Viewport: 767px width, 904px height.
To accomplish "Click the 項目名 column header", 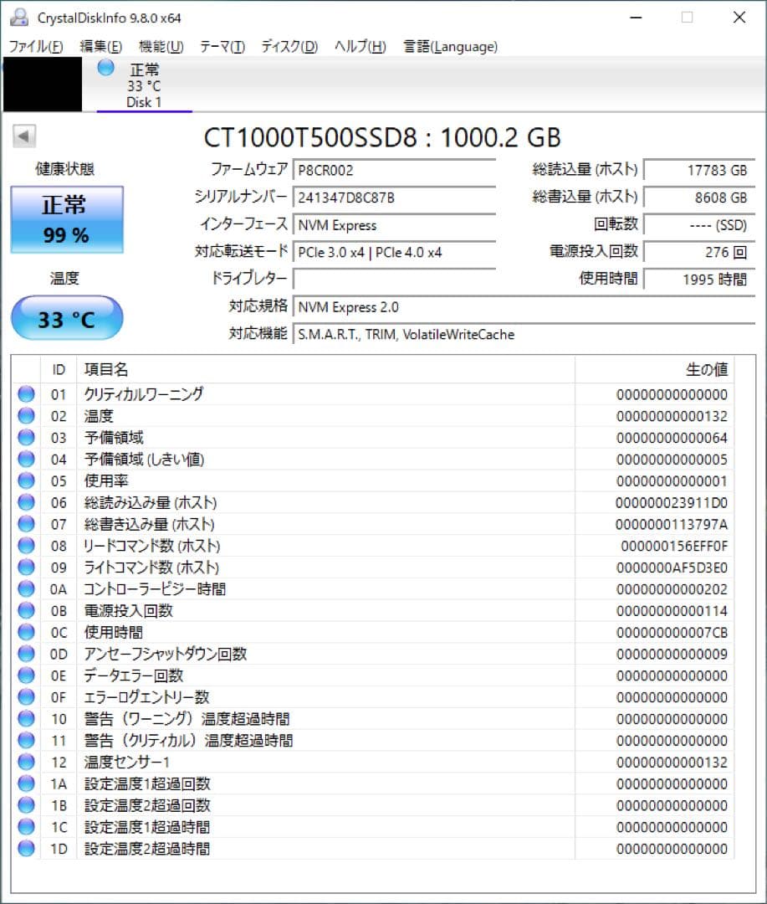I will pyautogui.click(x=325, y=370).
